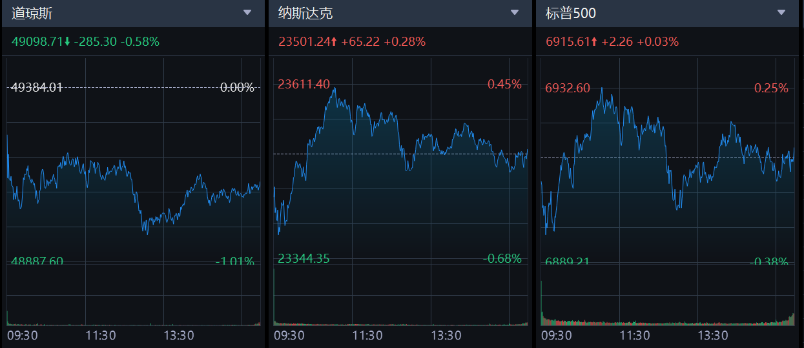Click the 09:30 marker on S&P 500 chart
The height and width of the screenshot is (348, 804).
point(556,336)
